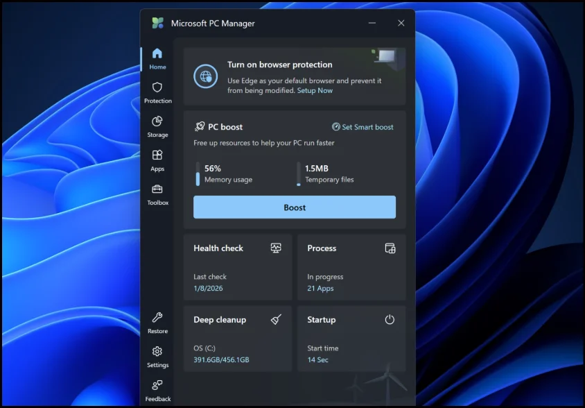The height and width of the screenshot is (408, 585).
Task: Click the Startup power icon
Action: (390, 319)
